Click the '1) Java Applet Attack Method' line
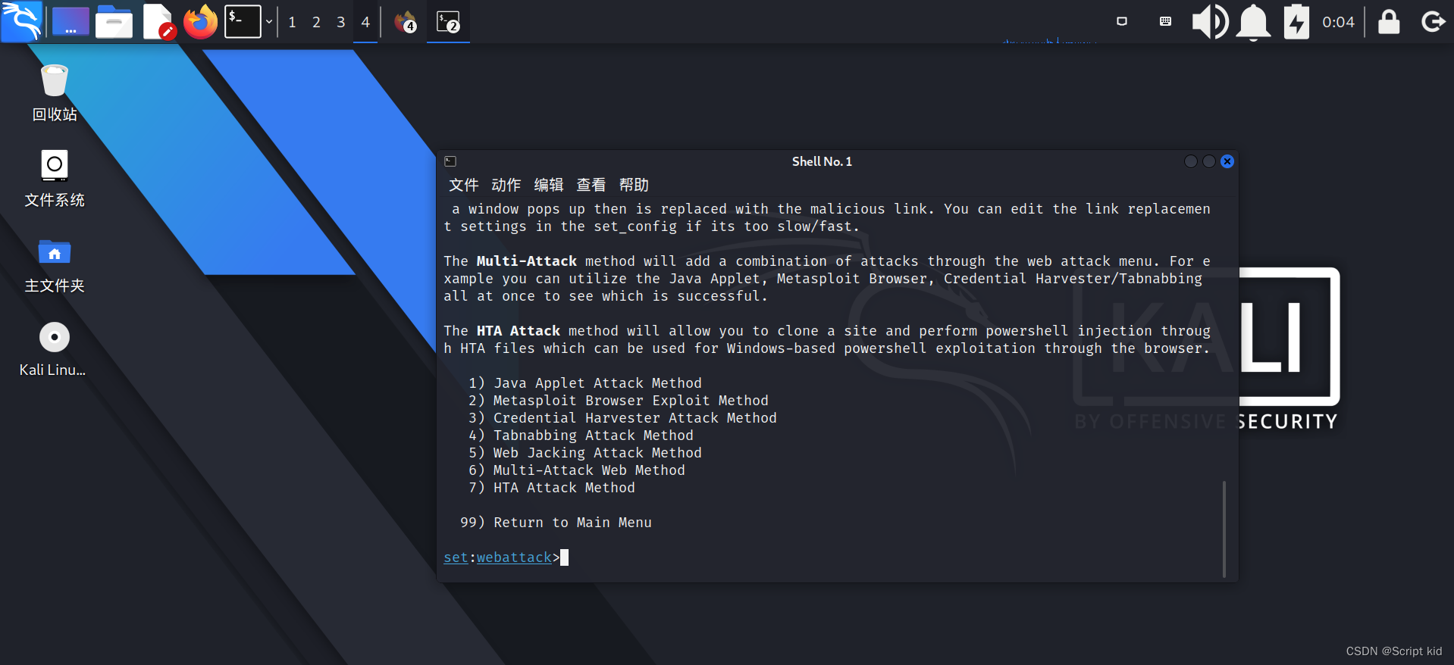The image size is (1454, 665). [x=585, y=383]
